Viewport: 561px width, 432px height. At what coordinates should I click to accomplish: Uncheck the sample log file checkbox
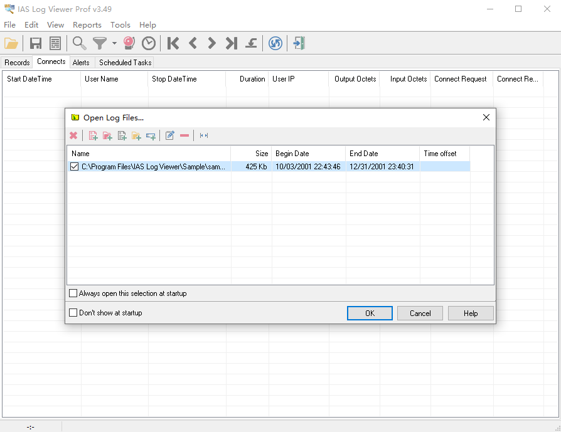pyautogui.click(x=75, y=167)
